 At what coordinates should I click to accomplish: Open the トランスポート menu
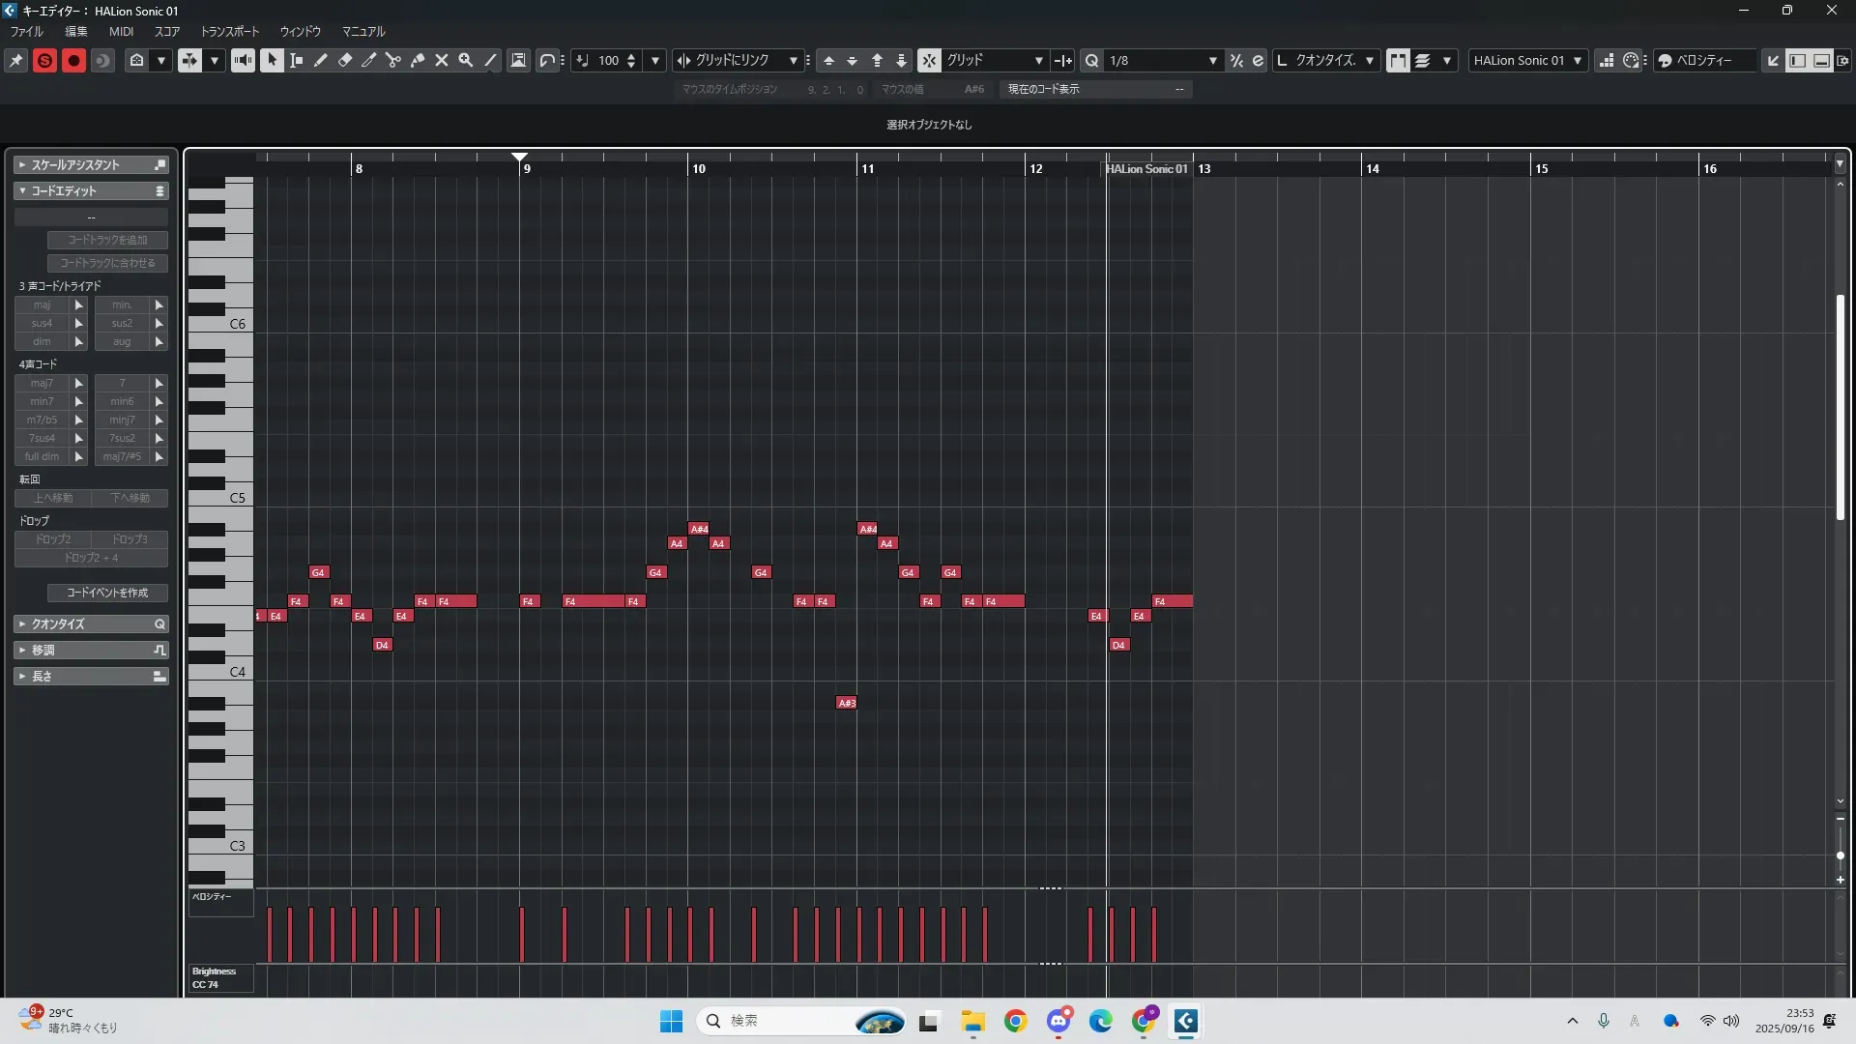tap(229, 31)
